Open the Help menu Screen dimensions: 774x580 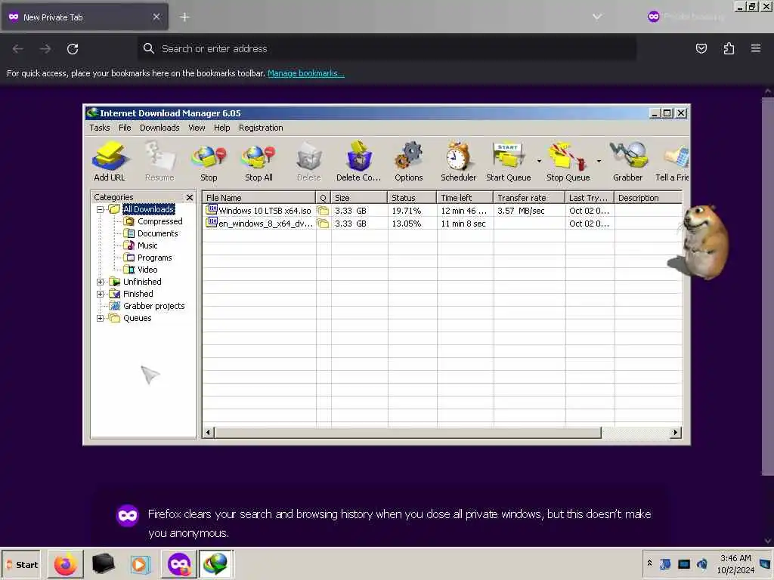coord(221,128)
